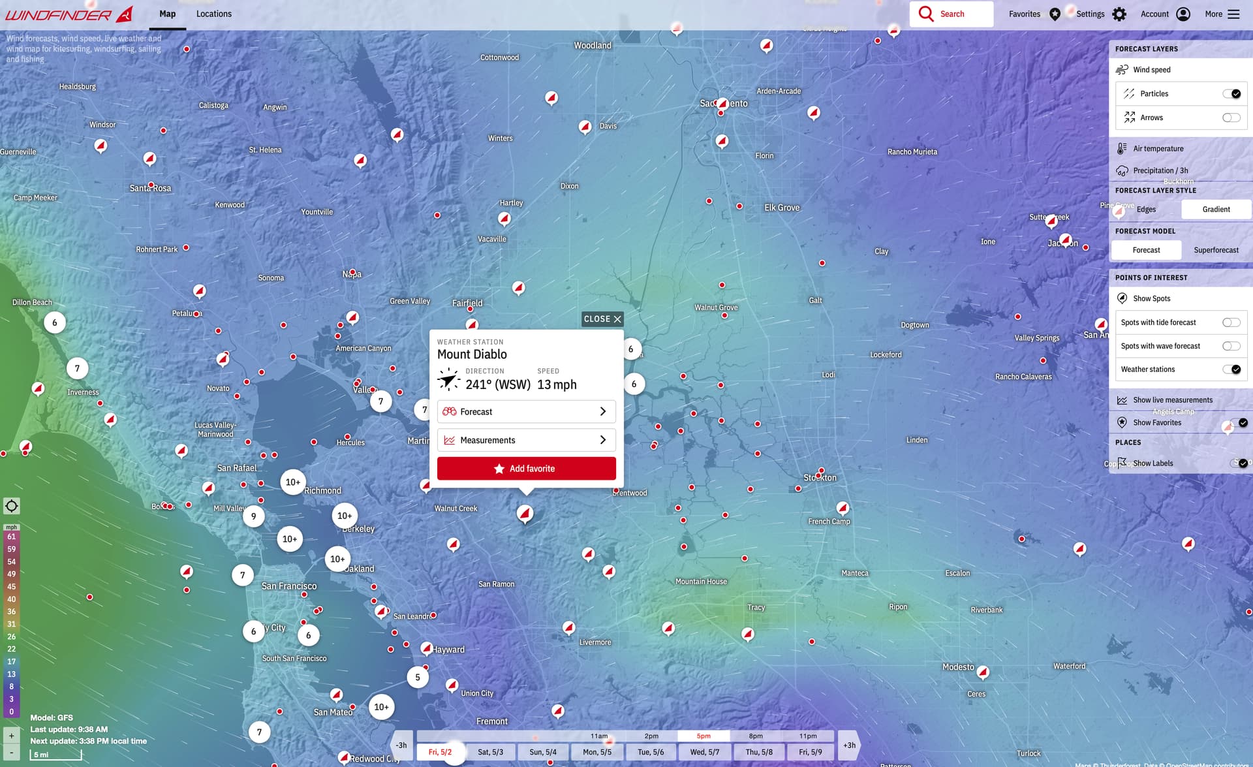Click the 61 mph legend color

pos(11,537)
